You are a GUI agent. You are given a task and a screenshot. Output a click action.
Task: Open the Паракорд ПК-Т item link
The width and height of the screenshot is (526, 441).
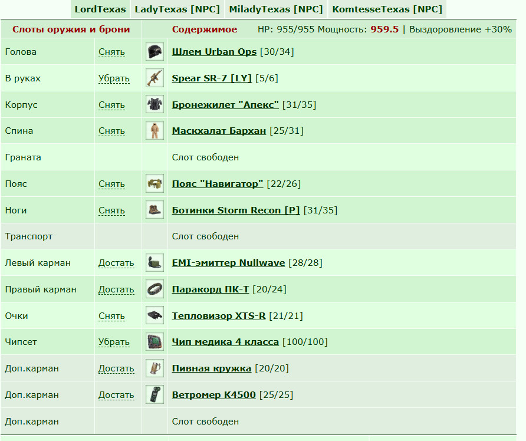tap(211, 289)
